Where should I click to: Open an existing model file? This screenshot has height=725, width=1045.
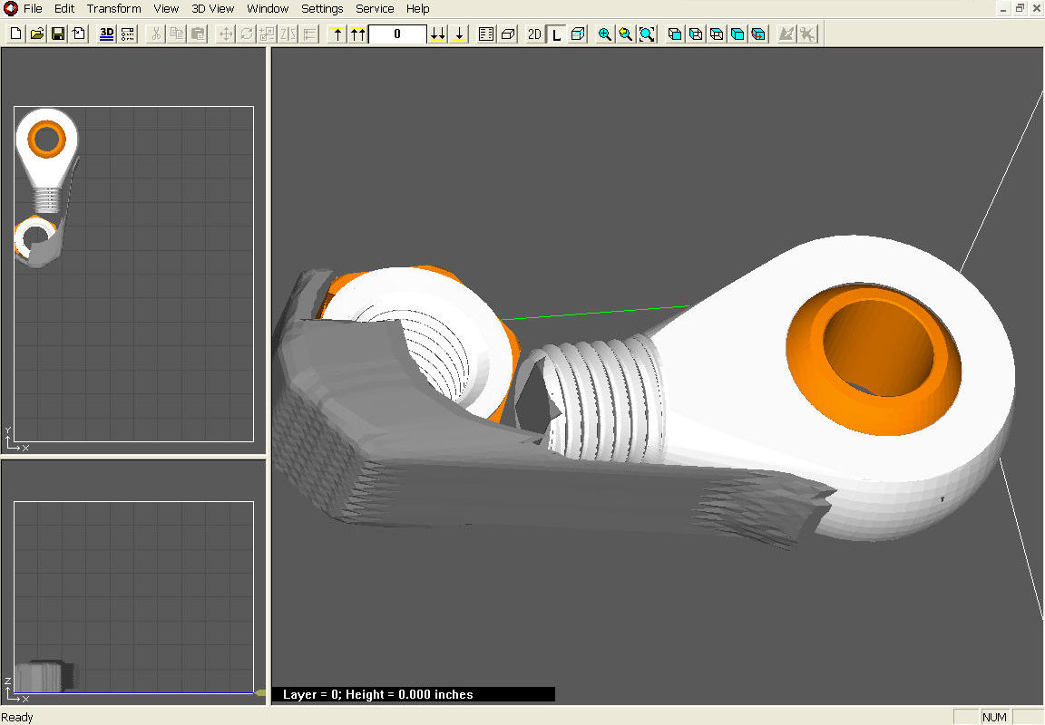point(38,34)
